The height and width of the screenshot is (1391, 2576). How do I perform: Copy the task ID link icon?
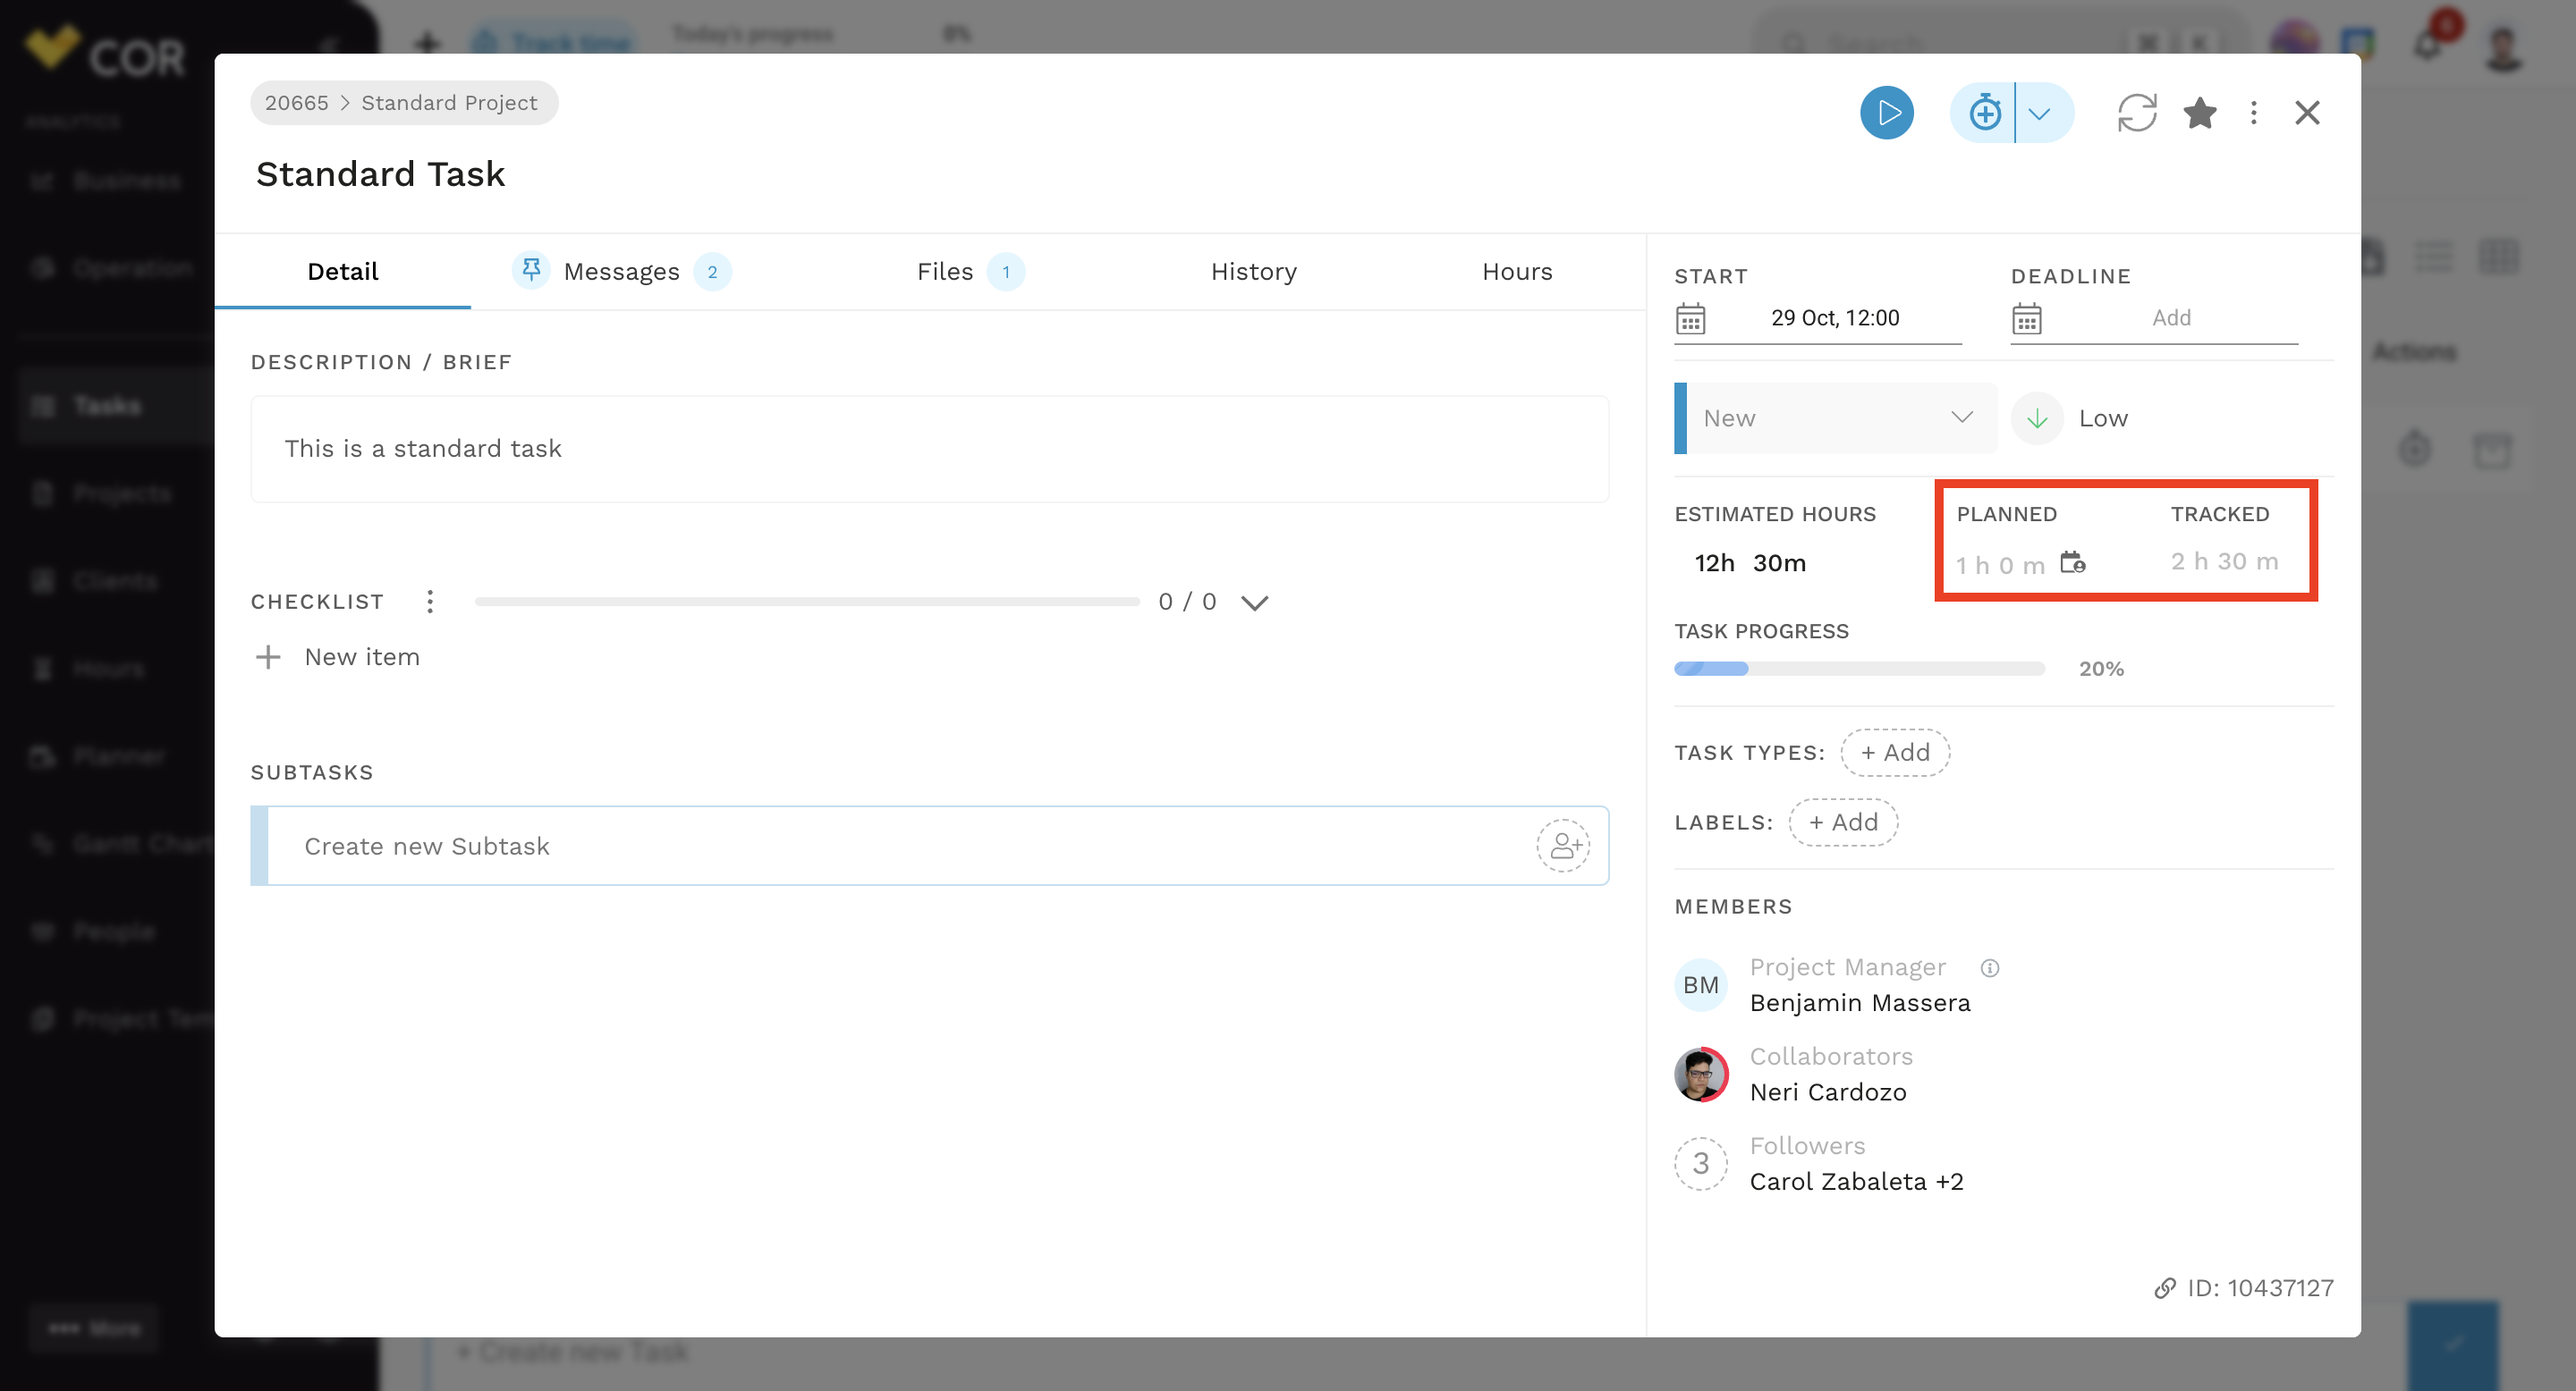tap(2165, 1288)
